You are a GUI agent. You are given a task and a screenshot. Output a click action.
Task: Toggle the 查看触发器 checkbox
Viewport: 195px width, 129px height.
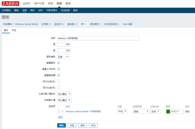[58, 75]
